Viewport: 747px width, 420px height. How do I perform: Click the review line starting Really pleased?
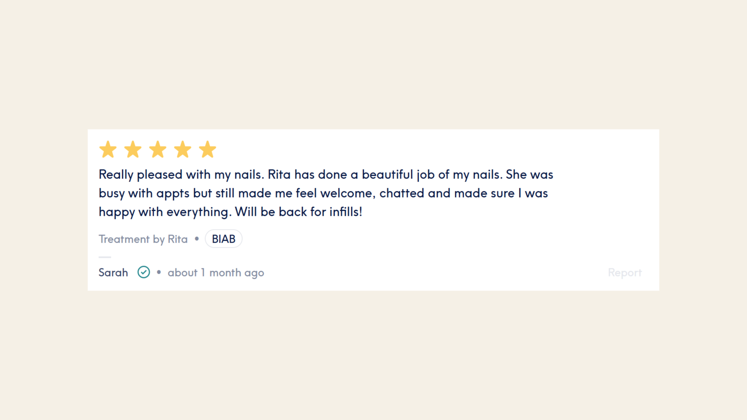tap(326, 175)
